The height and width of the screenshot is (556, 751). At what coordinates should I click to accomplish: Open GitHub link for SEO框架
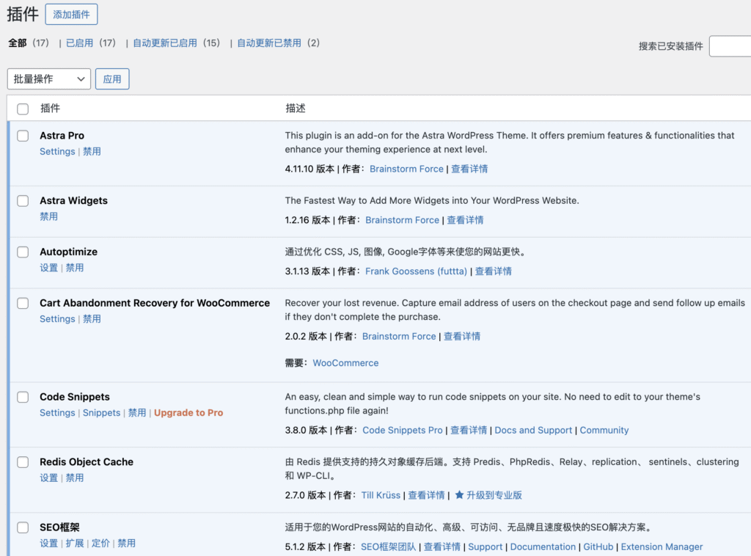598,547
